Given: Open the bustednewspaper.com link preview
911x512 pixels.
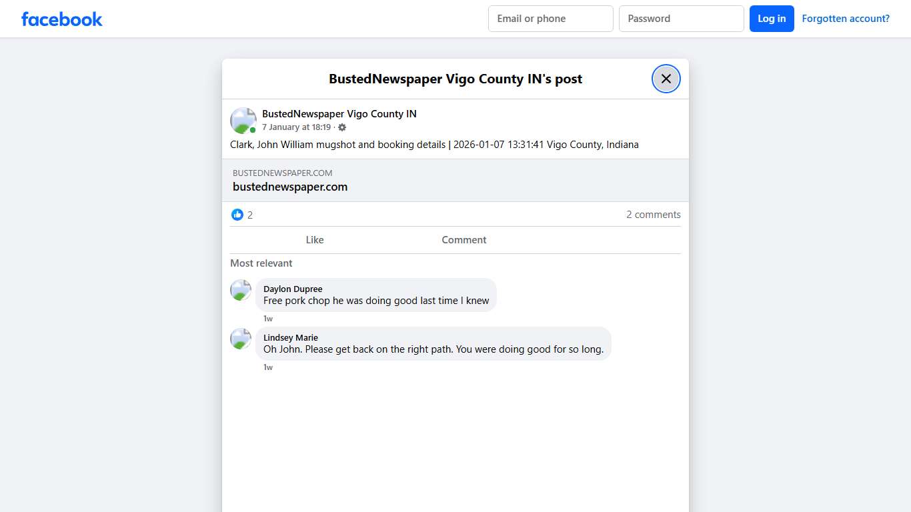Looking at the screenshot, I should (455, 181).
